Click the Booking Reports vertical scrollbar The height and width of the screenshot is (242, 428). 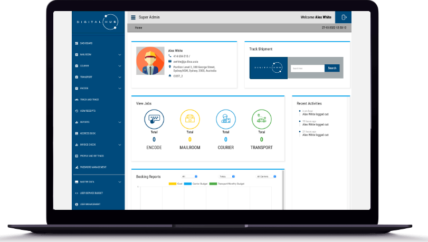coord(283,190)
